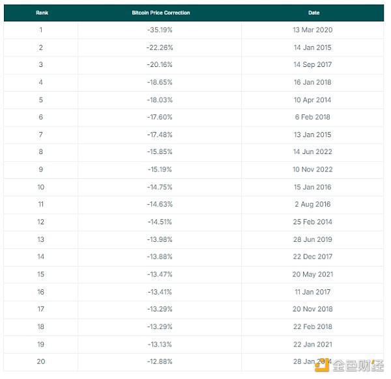
Task: Select the rank 10 cell
Action: [x=41, y=187]
